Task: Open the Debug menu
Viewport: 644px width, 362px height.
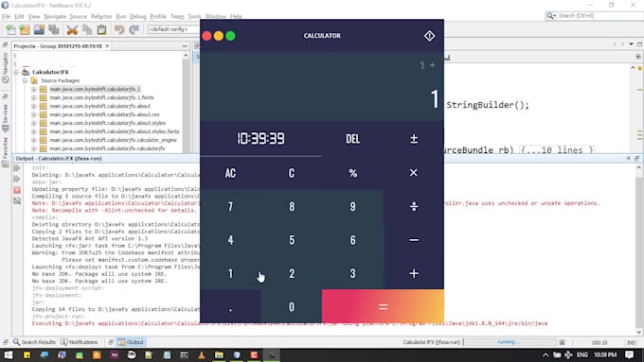Action: click(x=138, y=16)
